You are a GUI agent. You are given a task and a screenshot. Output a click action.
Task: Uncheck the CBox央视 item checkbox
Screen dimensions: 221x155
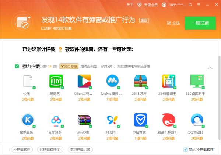(x=91, y=87)
